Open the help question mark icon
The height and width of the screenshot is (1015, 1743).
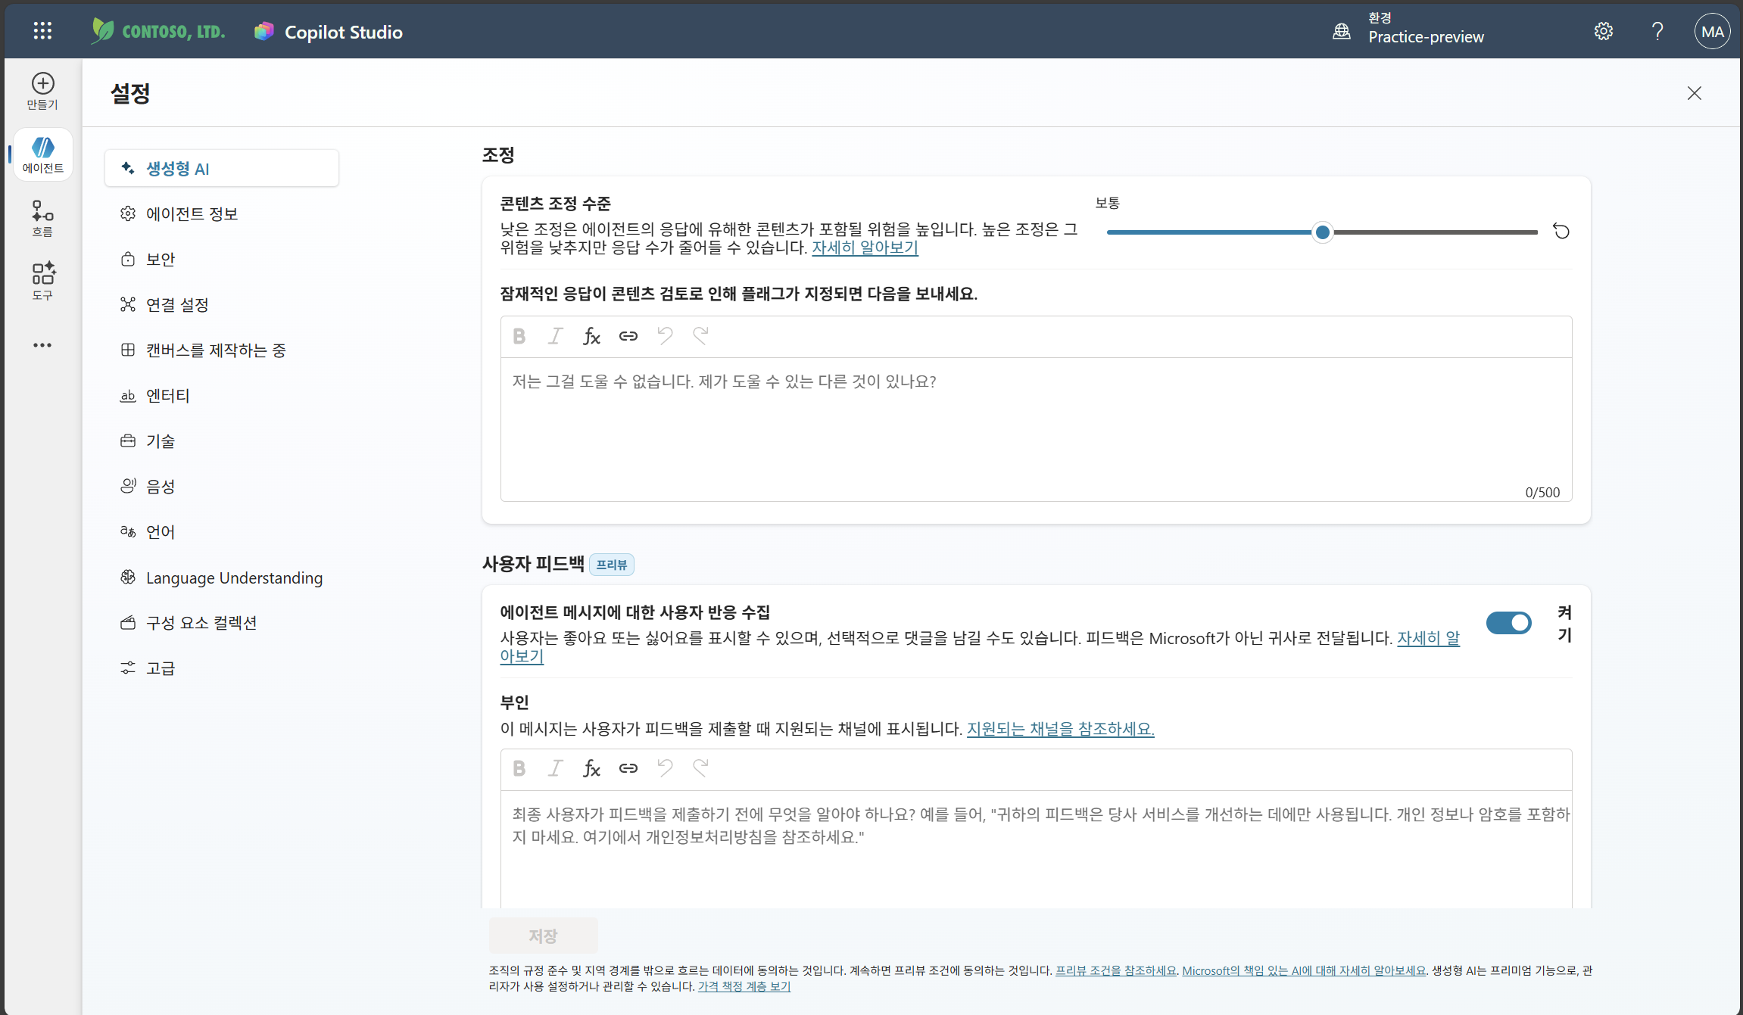pos(1657,31)
